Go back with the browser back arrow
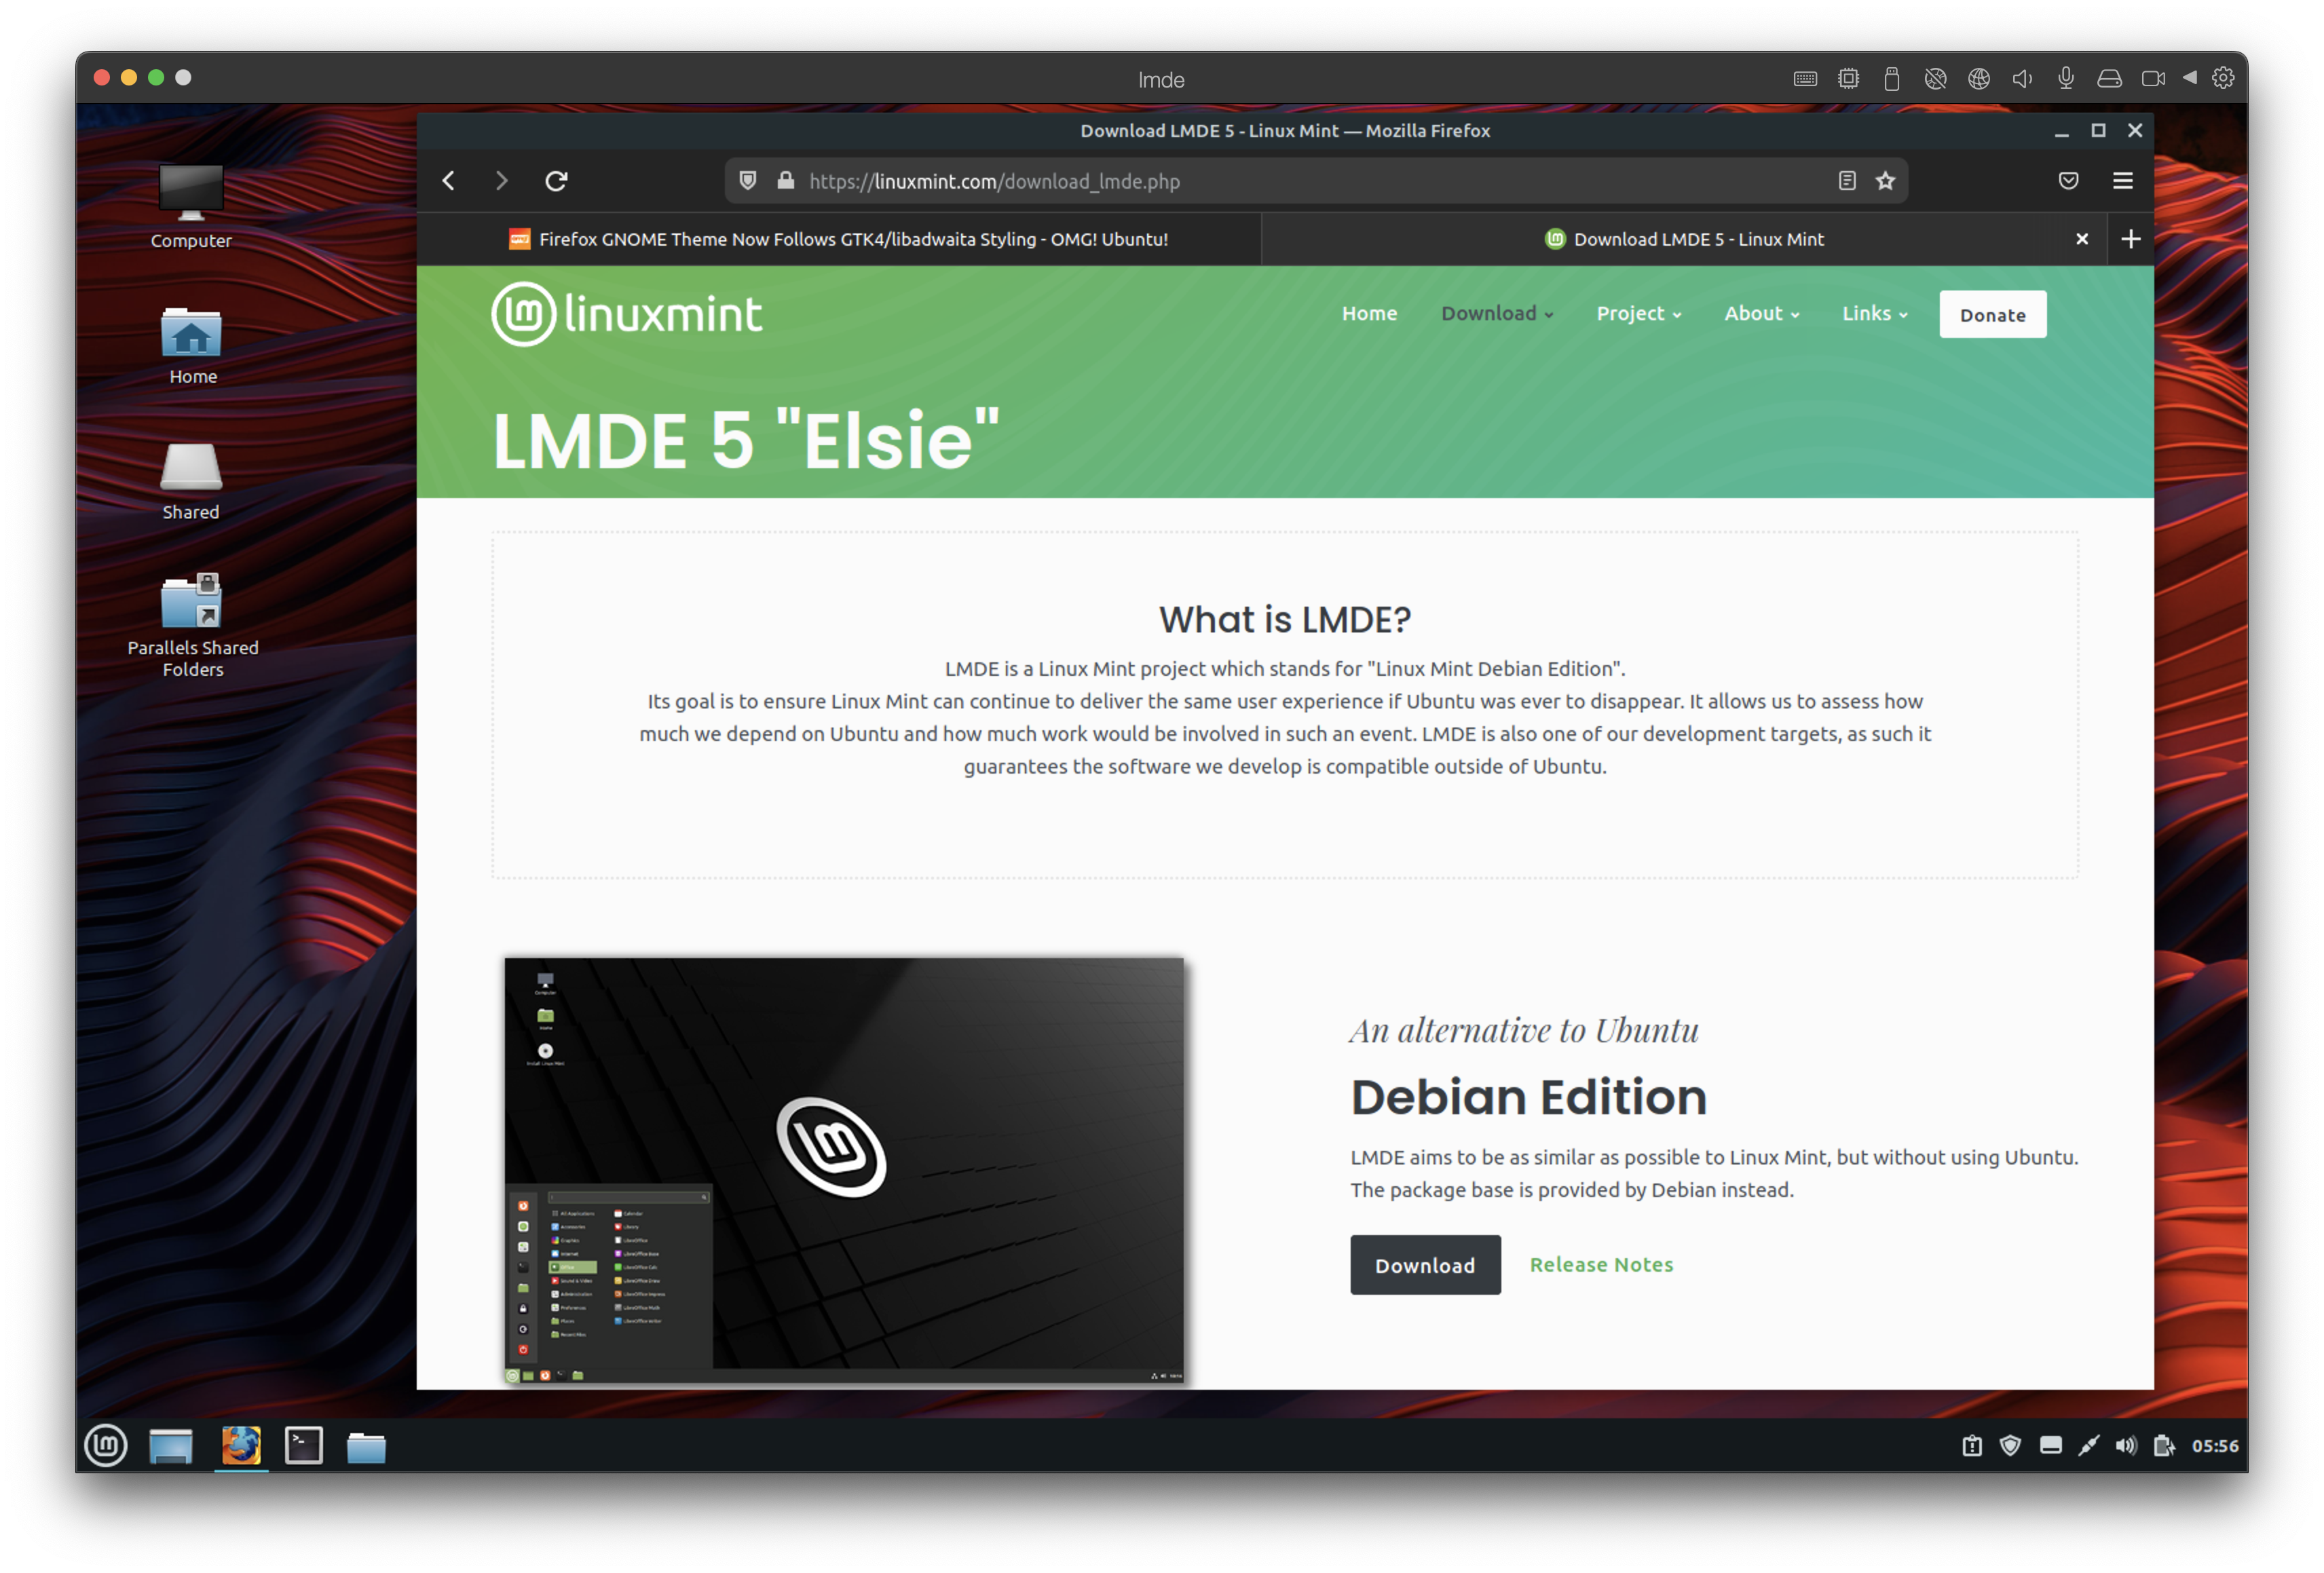Screen dimensions: 2324x1573 [449, 181]
